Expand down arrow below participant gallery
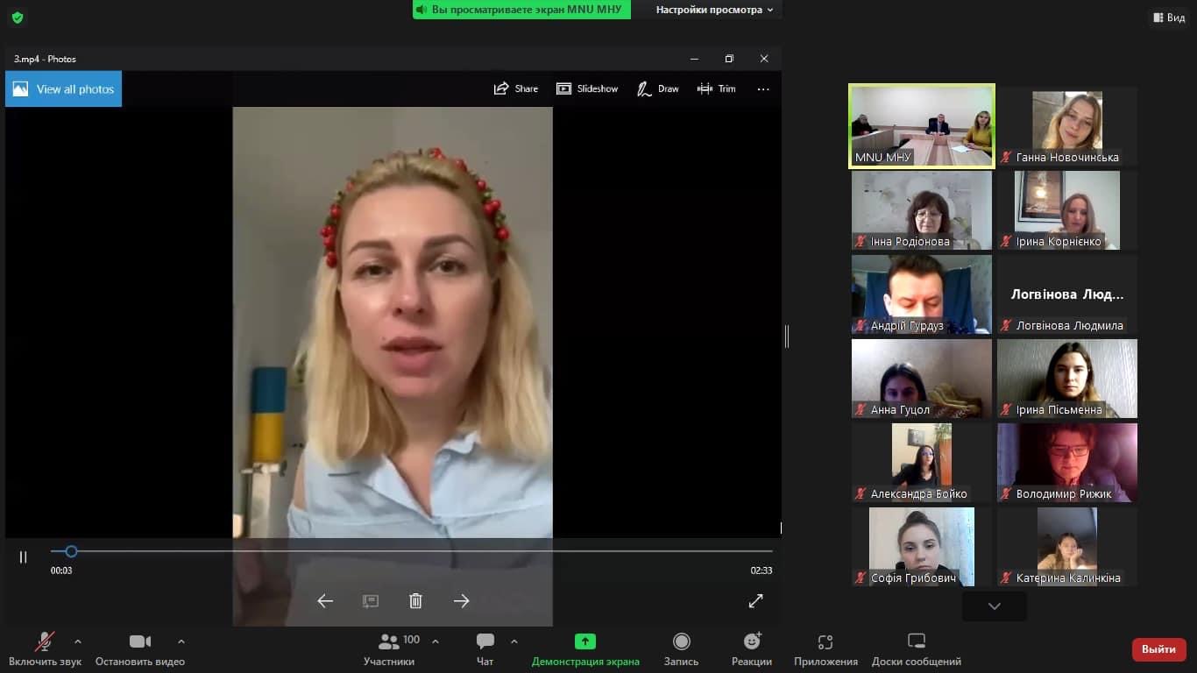 [994, 606]
